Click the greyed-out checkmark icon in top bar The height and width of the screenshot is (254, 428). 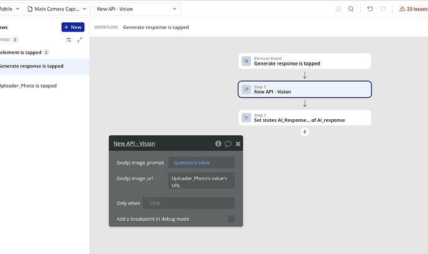click(338, 9)
